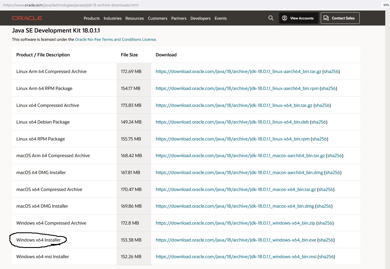Viewport: 390px width, 269px height.
Task: Select the 'Windows x64 msi Installer' text
Action: pos(43,257)
